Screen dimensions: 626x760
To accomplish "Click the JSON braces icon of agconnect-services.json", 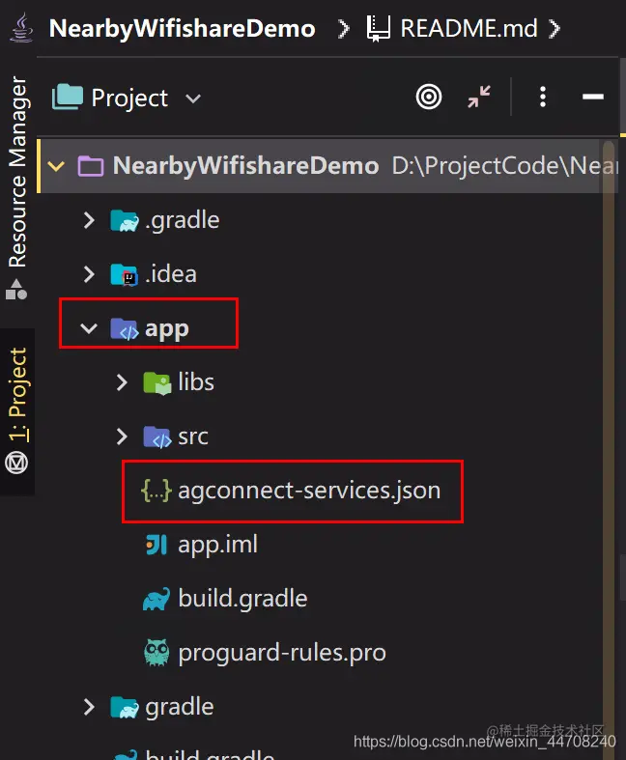I will coord(156,491).
